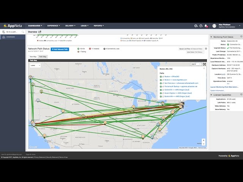Collapse the Licensed Capabilities section
243x182 pixels.
(211, 95)
